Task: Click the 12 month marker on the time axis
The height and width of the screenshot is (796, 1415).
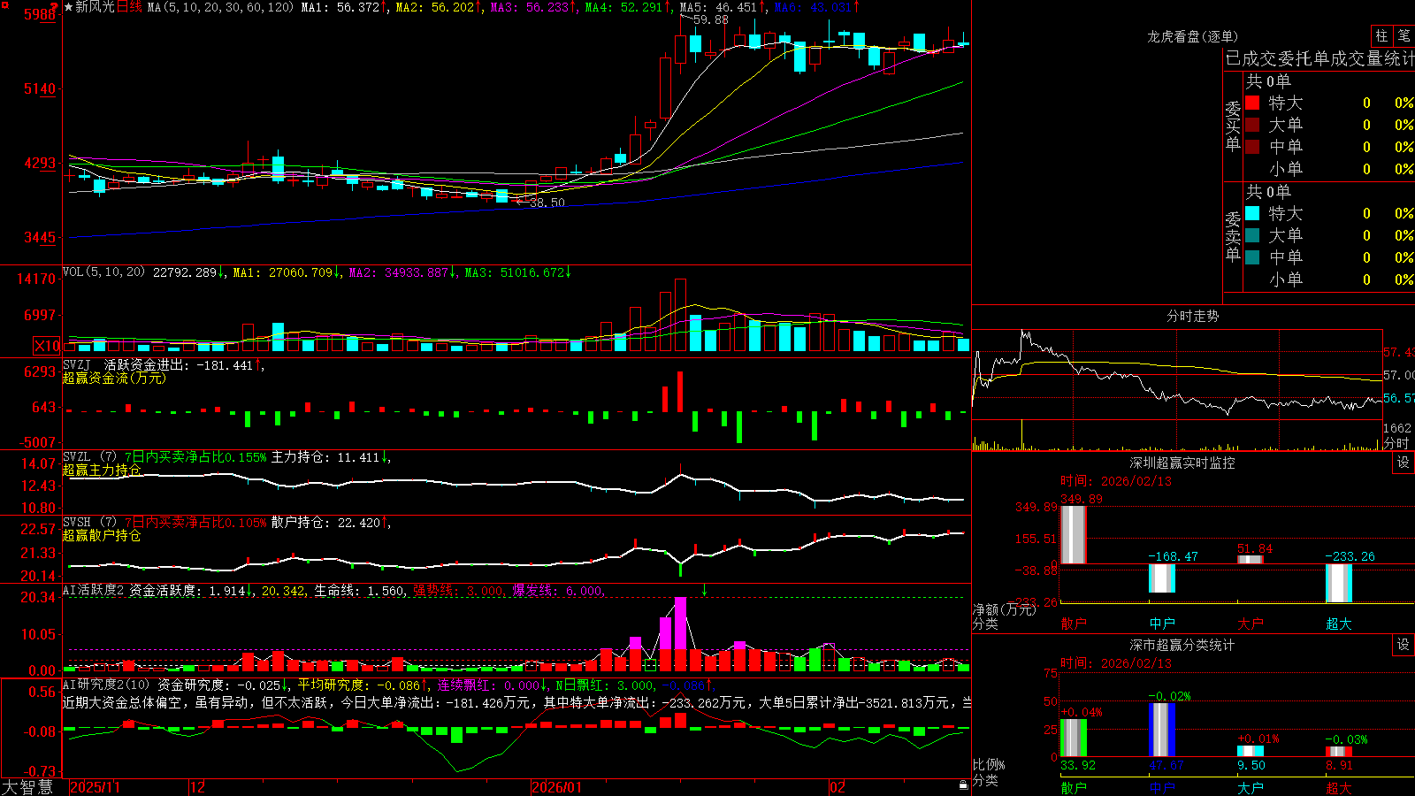Action: 197,787
